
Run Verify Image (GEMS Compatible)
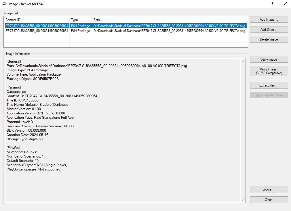(x=269, y=71)
